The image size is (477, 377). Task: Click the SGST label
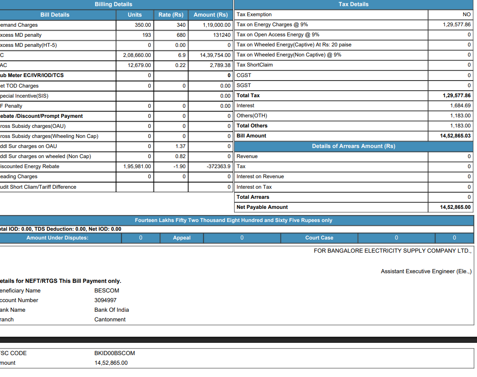point(244,85)
